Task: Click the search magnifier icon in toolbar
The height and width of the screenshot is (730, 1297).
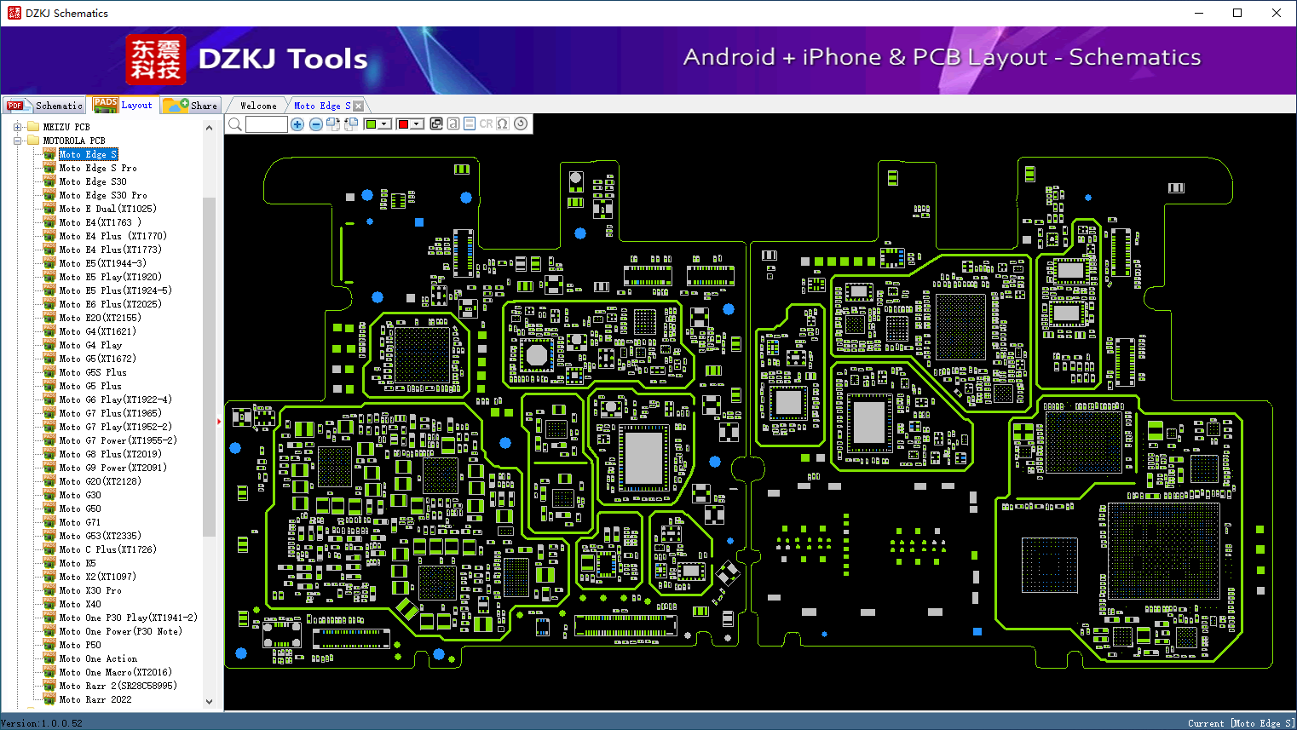Action: 235,124
